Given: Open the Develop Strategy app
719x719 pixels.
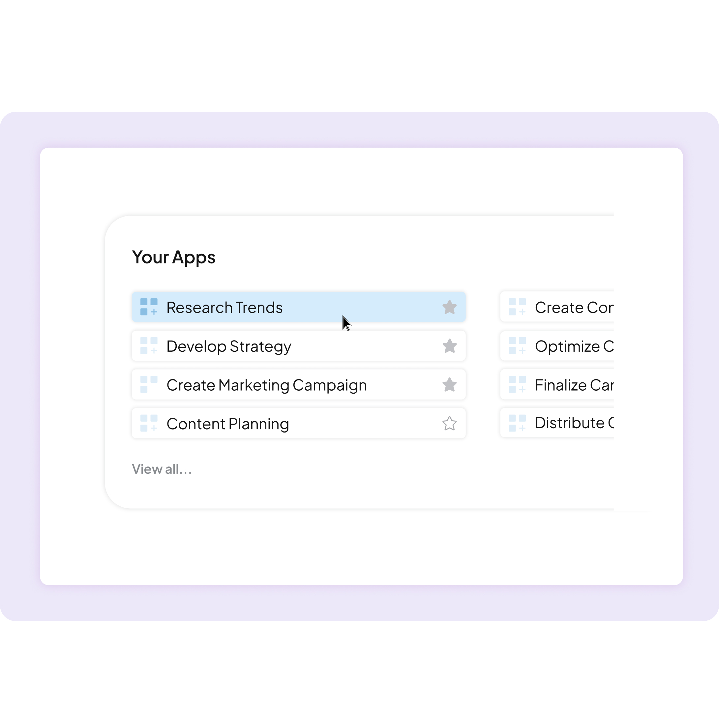Looking at the screenshot, I should tap(299, 346).
